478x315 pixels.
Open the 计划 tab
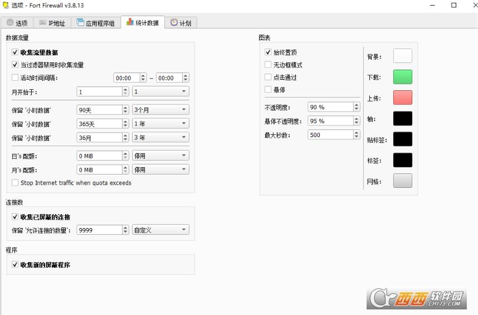click(181, 22)
